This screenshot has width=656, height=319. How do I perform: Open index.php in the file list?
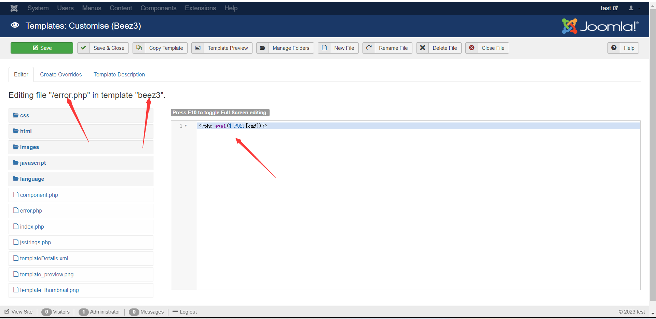[x=32, y=227]
